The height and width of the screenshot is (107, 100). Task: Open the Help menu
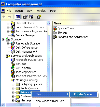click(53, 11)
